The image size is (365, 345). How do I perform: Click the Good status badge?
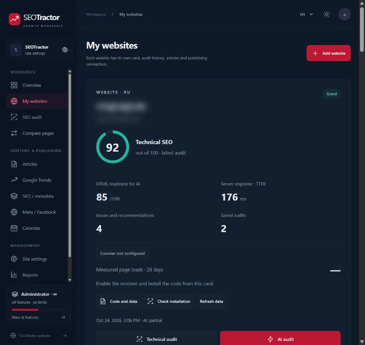pyautogui.click(x=332, y=94)
